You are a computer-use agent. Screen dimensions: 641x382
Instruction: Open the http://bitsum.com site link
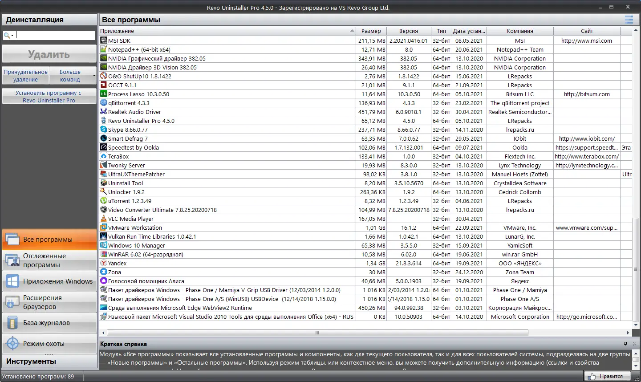[587, 94]
